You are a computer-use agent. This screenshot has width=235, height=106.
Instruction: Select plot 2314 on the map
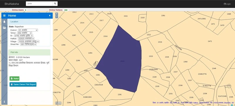[x=82, y=23]
